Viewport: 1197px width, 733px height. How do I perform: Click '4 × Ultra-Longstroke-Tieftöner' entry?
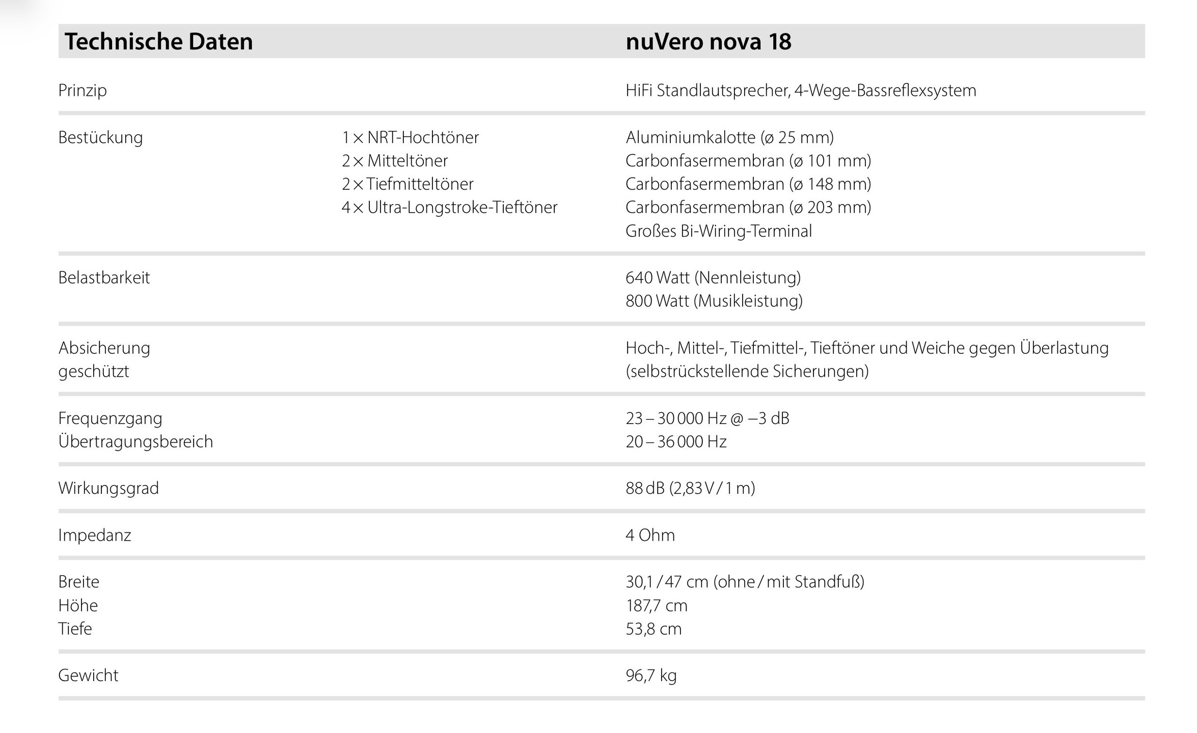coord(449,207)
